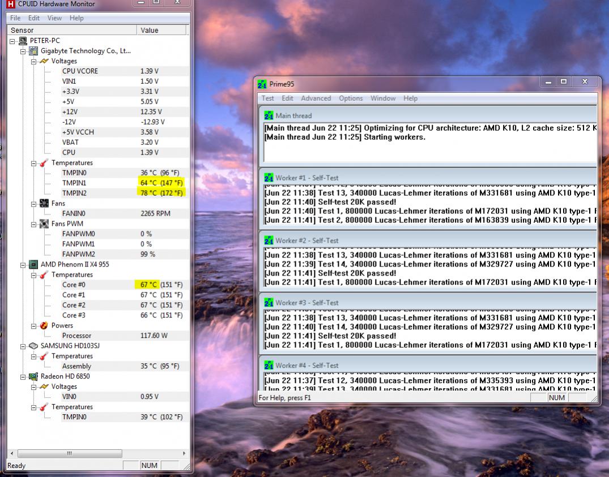
Task: Click the AMD Phenom II X4 955 chip icon
Action: [x=34, y=264]
